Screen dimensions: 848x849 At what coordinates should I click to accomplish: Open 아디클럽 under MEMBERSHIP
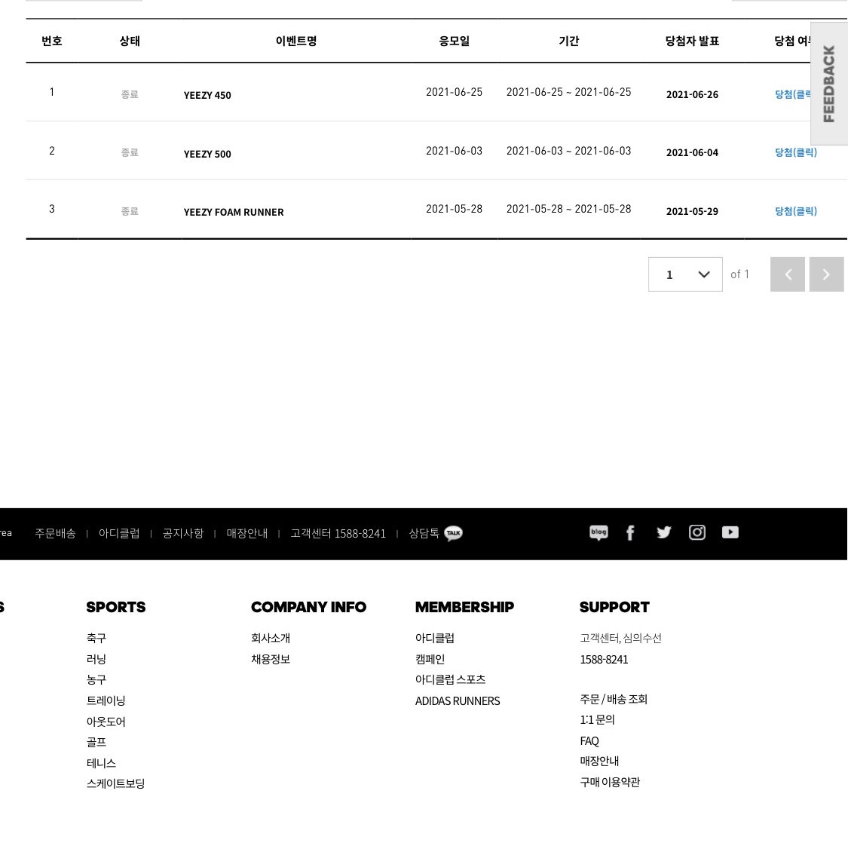click(x=434, y=639)
